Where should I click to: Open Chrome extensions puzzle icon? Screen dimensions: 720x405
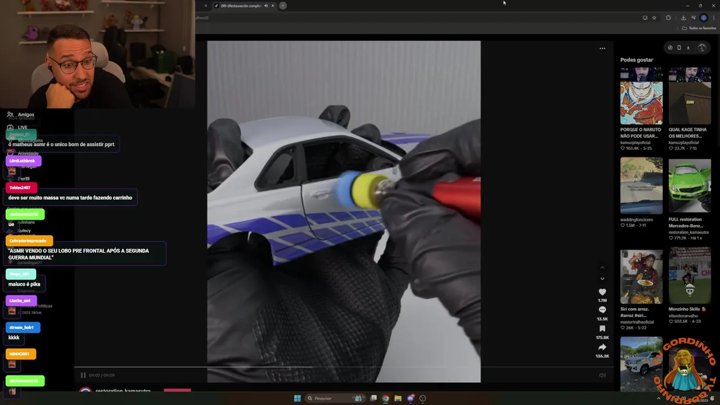pyautogui.click(x=668, y=17)
